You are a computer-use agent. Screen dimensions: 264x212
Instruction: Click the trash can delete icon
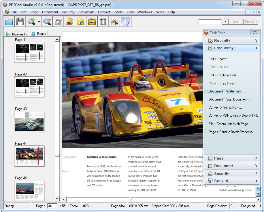point(103,22)
